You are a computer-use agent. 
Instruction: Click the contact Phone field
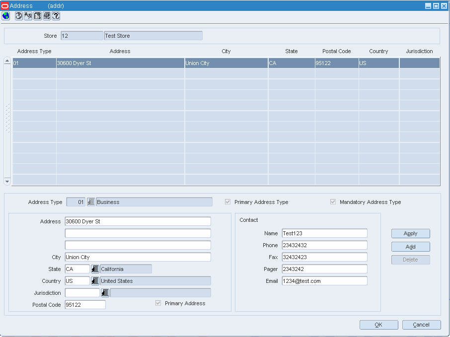324,245
